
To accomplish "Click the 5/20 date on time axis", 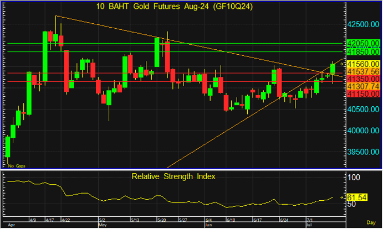I will point(161,220).
